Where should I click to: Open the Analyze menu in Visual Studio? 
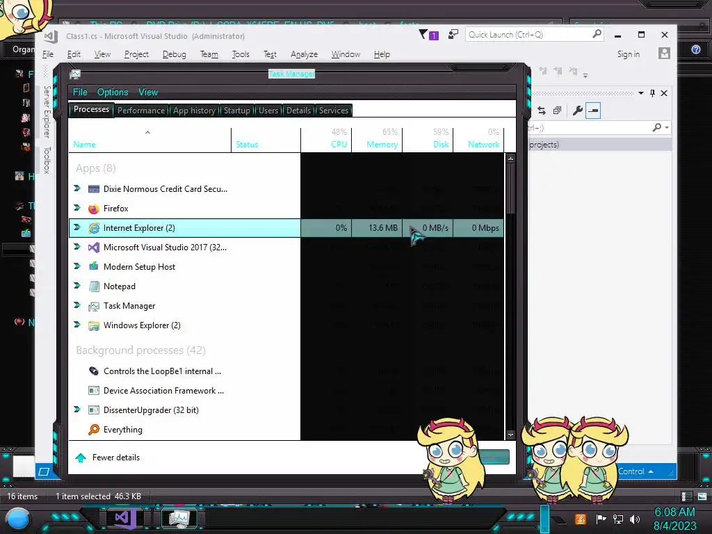pyautogui.click(x=305, y=54)
